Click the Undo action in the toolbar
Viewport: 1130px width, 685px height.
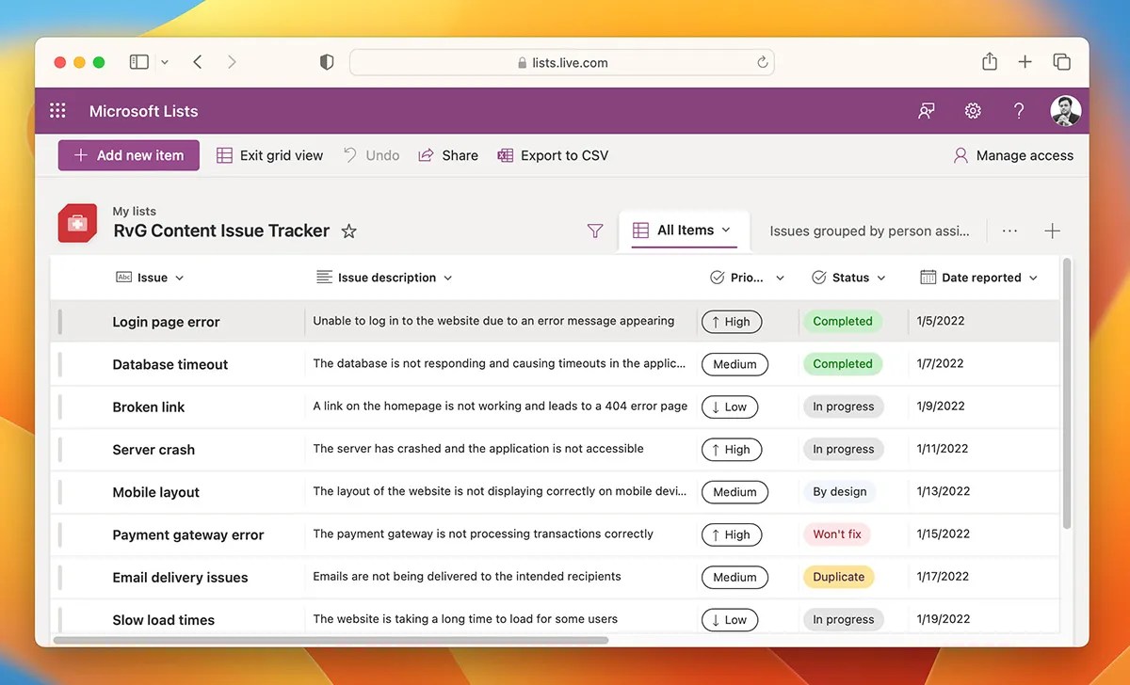(371, 154)
